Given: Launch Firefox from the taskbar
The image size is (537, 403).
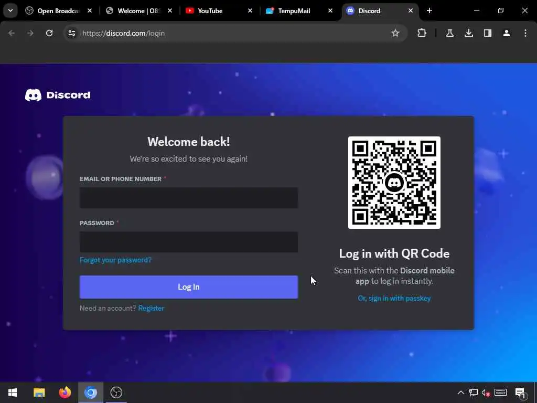Looking at the screenshot, I should tap(65, 393).
